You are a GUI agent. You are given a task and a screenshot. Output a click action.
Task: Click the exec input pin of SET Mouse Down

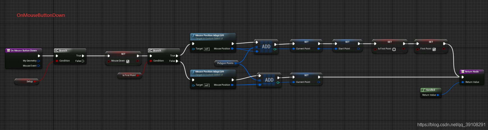tap(109, 56)
